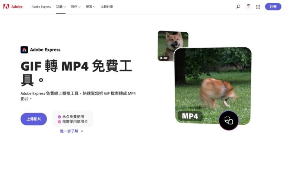Expand the 學習 dropdown menu

coord(90,7)
